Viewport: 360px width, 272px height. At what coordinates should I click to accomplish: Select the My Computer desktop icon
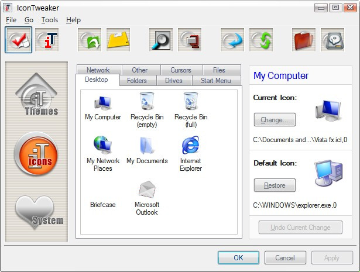(103, 108)
